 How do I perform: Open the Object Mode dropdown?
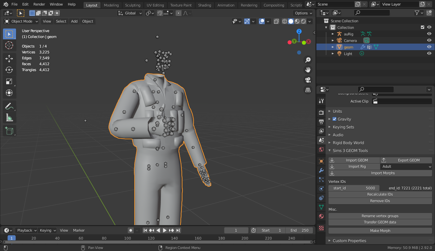point(21,21)
